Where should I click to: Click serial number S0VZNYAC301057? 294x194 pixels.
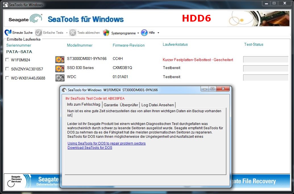coord(27,69)
